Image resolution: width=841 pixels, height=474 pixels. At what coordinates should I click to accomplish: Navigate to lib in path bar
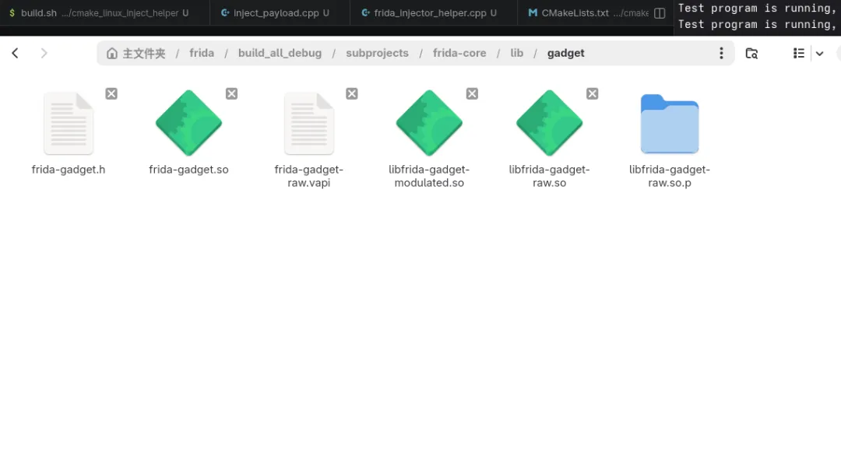[516, 53]
